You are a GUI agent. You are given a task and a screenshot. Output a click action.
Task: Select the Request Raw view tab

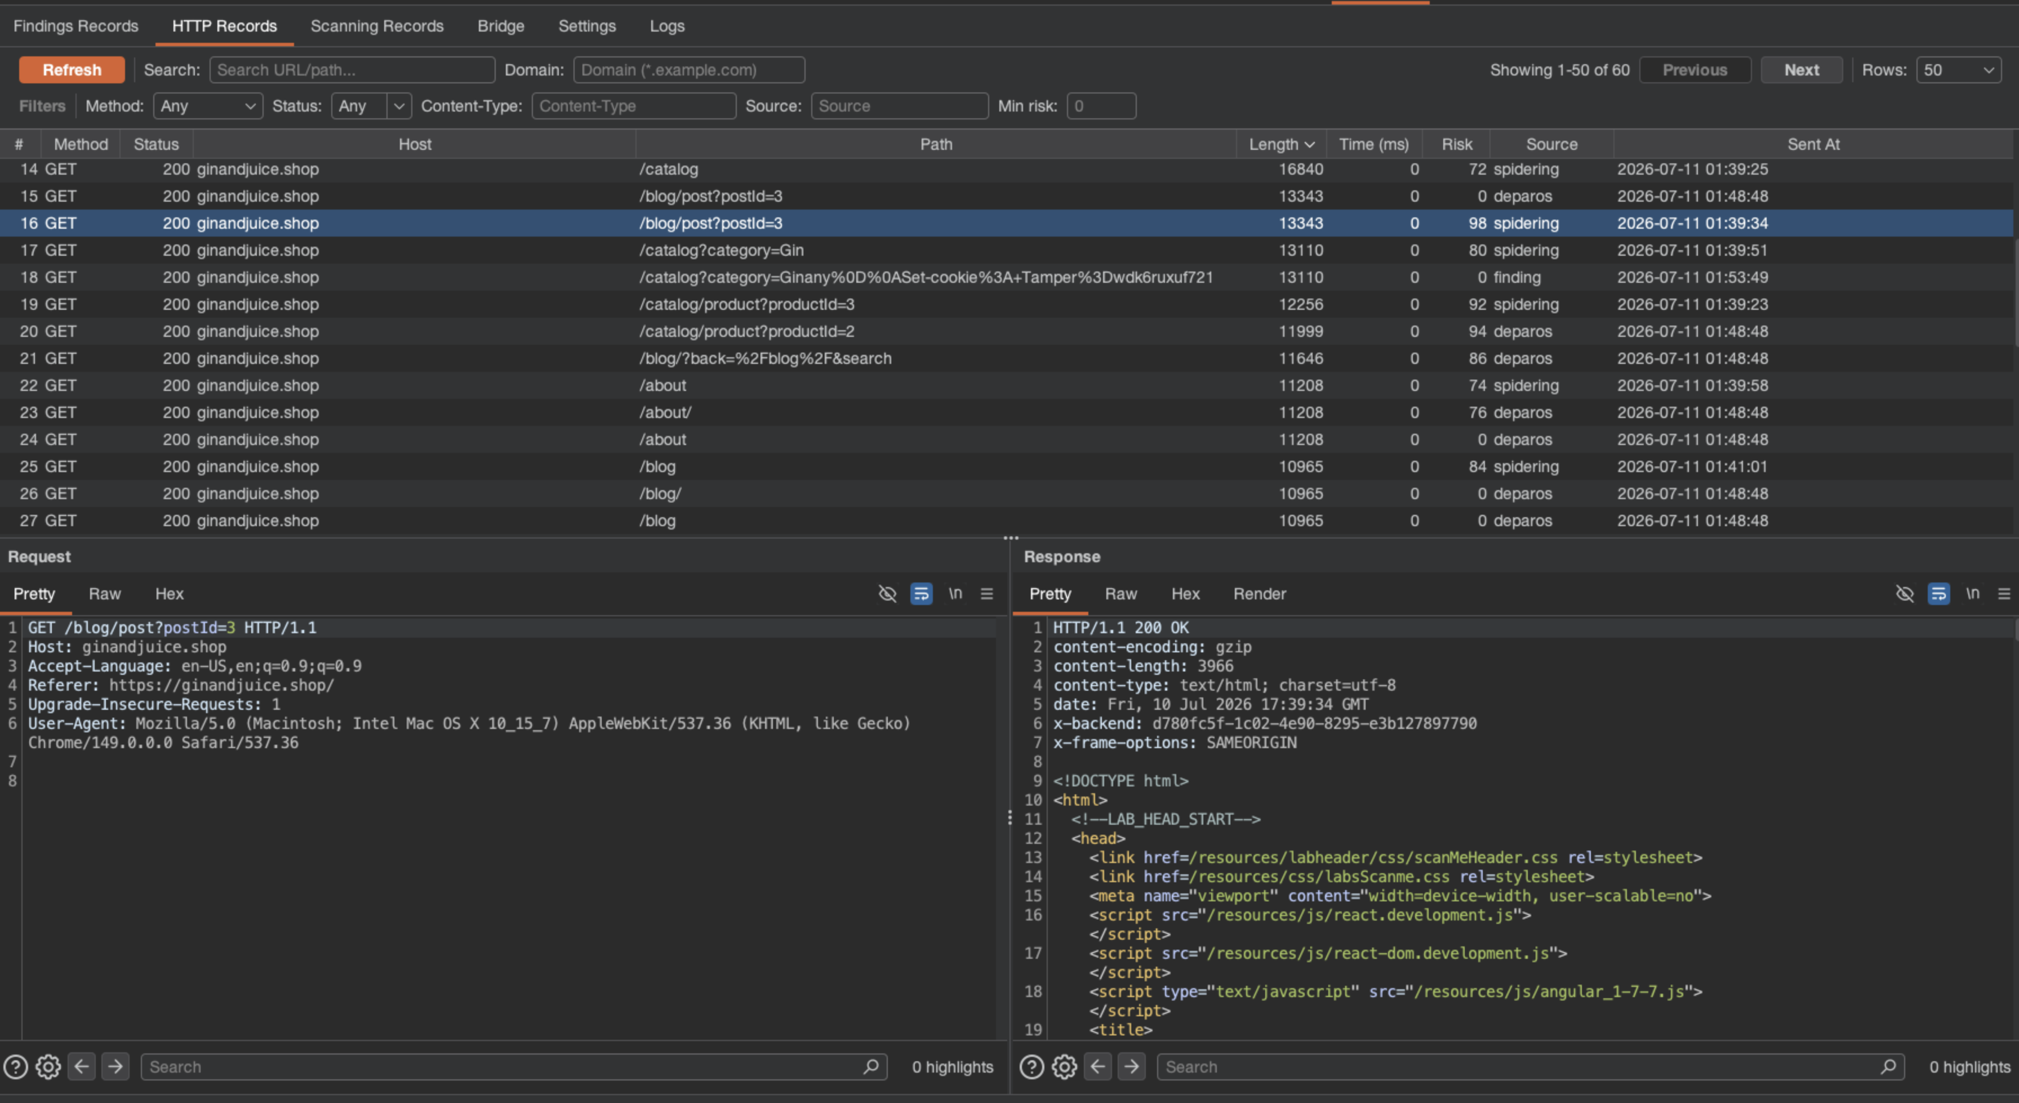coord(105,593)
